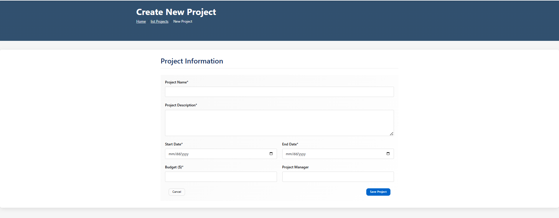Grab the description textarea resize handle
Viewport: 559px width, 218px height.
click(392, 134)
